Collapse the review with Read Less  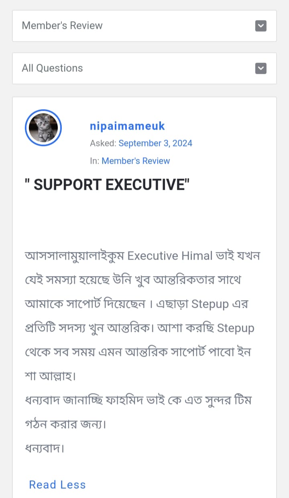[57, 485]
